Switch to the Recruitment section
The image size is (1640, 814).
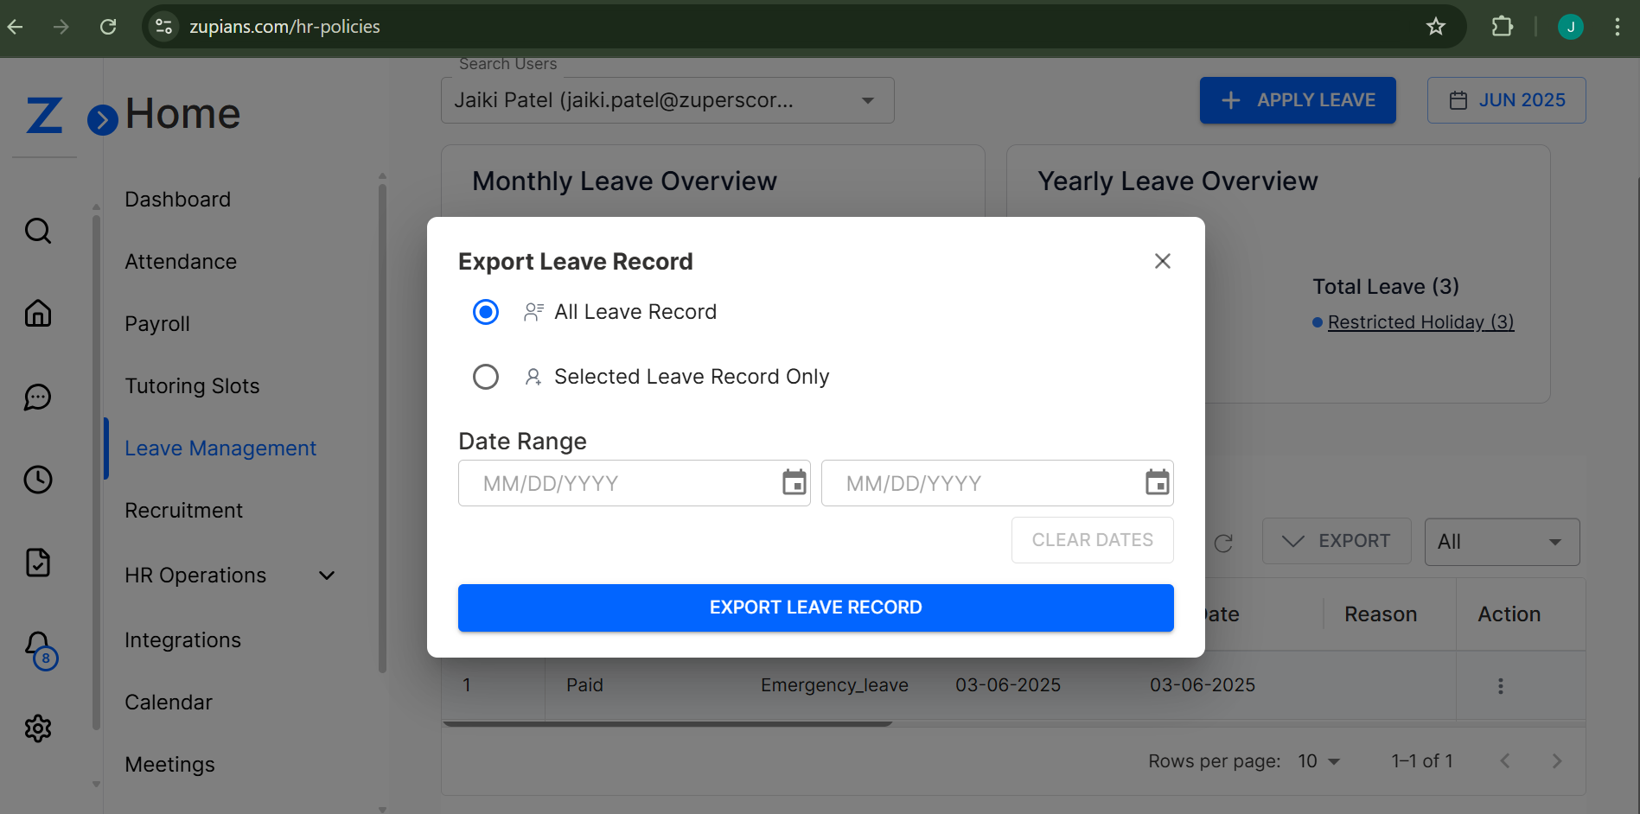coord(183,510)
